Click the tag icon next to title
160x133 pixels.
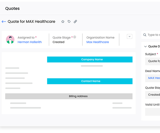click(69, 22)
